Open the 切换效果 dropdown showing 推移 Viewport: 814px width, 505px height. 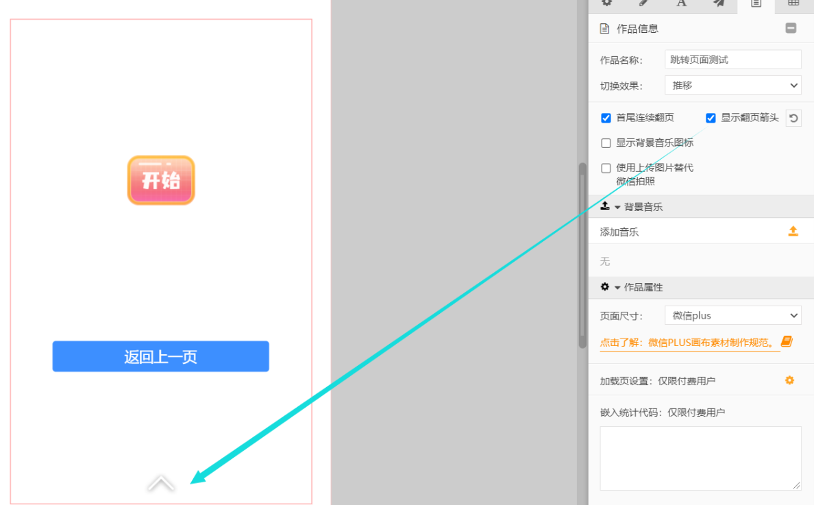tap(732, 86)
